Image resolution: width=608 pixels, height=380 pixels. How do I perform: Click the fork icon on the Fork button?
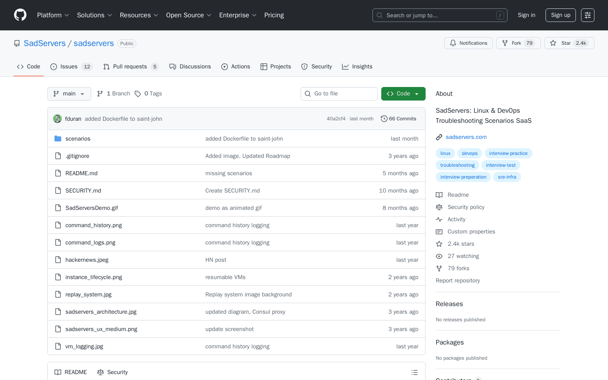(x=505, y=43)
